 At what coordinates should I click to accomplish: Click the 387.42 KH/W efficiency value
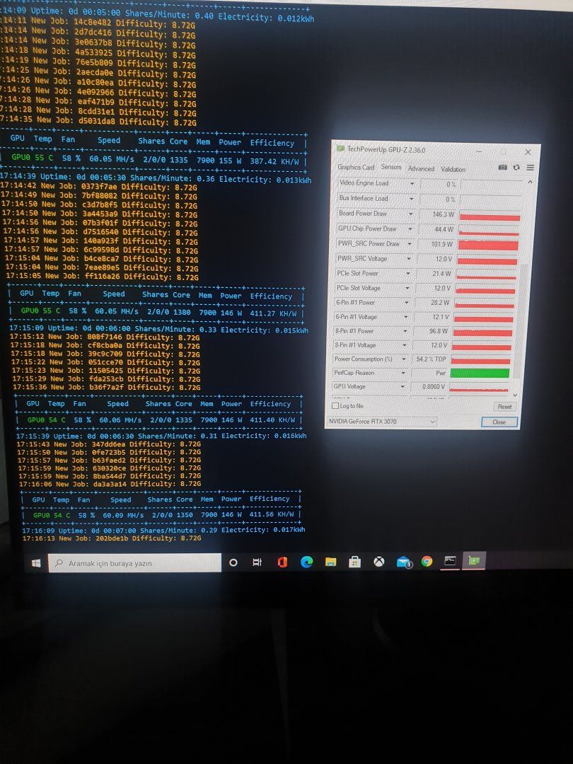tap(274, 161)
